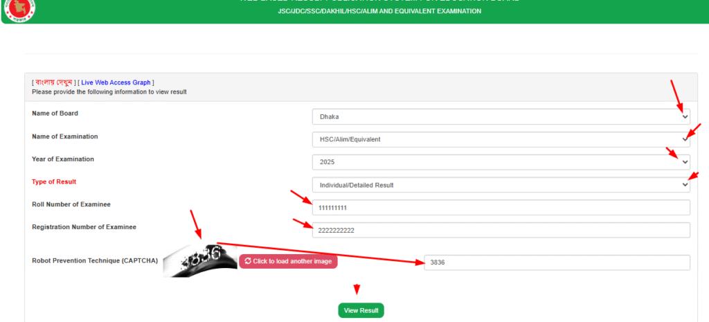The height and width of the screenshot is (322, 709).
Task: Click the red 'Type of Result' label
Action: point(54,181)
